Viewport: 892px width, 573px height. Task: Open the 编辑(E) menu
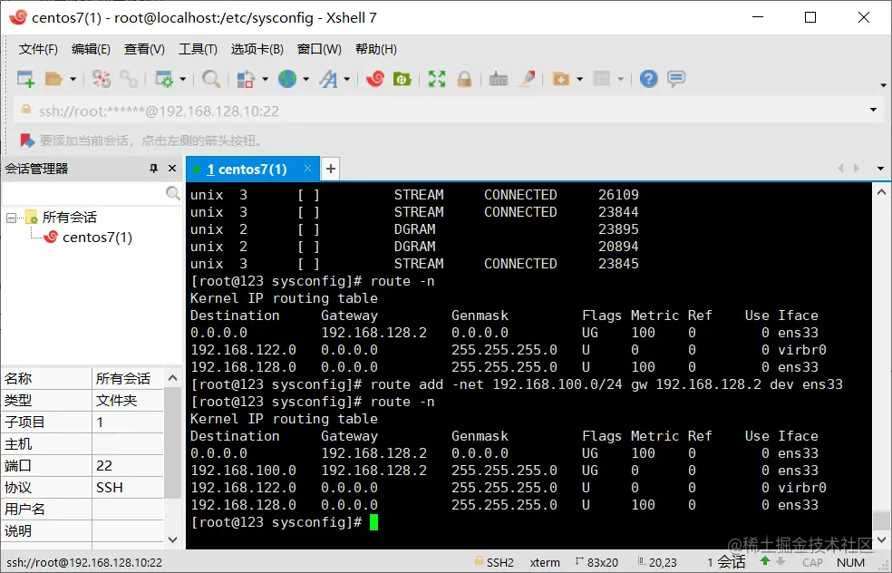[91, 49]
